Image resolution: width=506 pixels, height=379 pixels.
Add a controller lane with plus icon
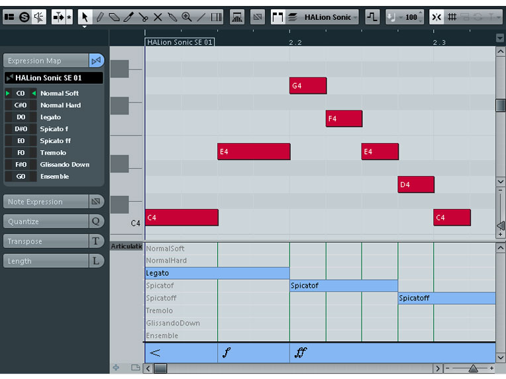[x=116, y=367]
